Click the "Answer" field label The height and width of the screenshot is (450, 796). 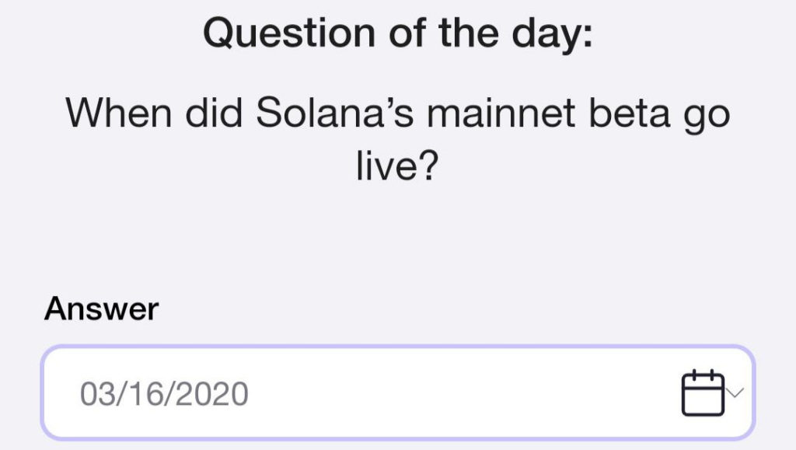[101, 309]
